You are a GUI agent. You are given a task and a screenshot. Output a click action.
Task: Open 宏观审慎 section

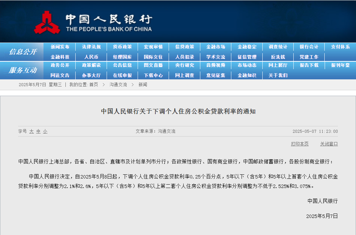click(x=154, y=47)
